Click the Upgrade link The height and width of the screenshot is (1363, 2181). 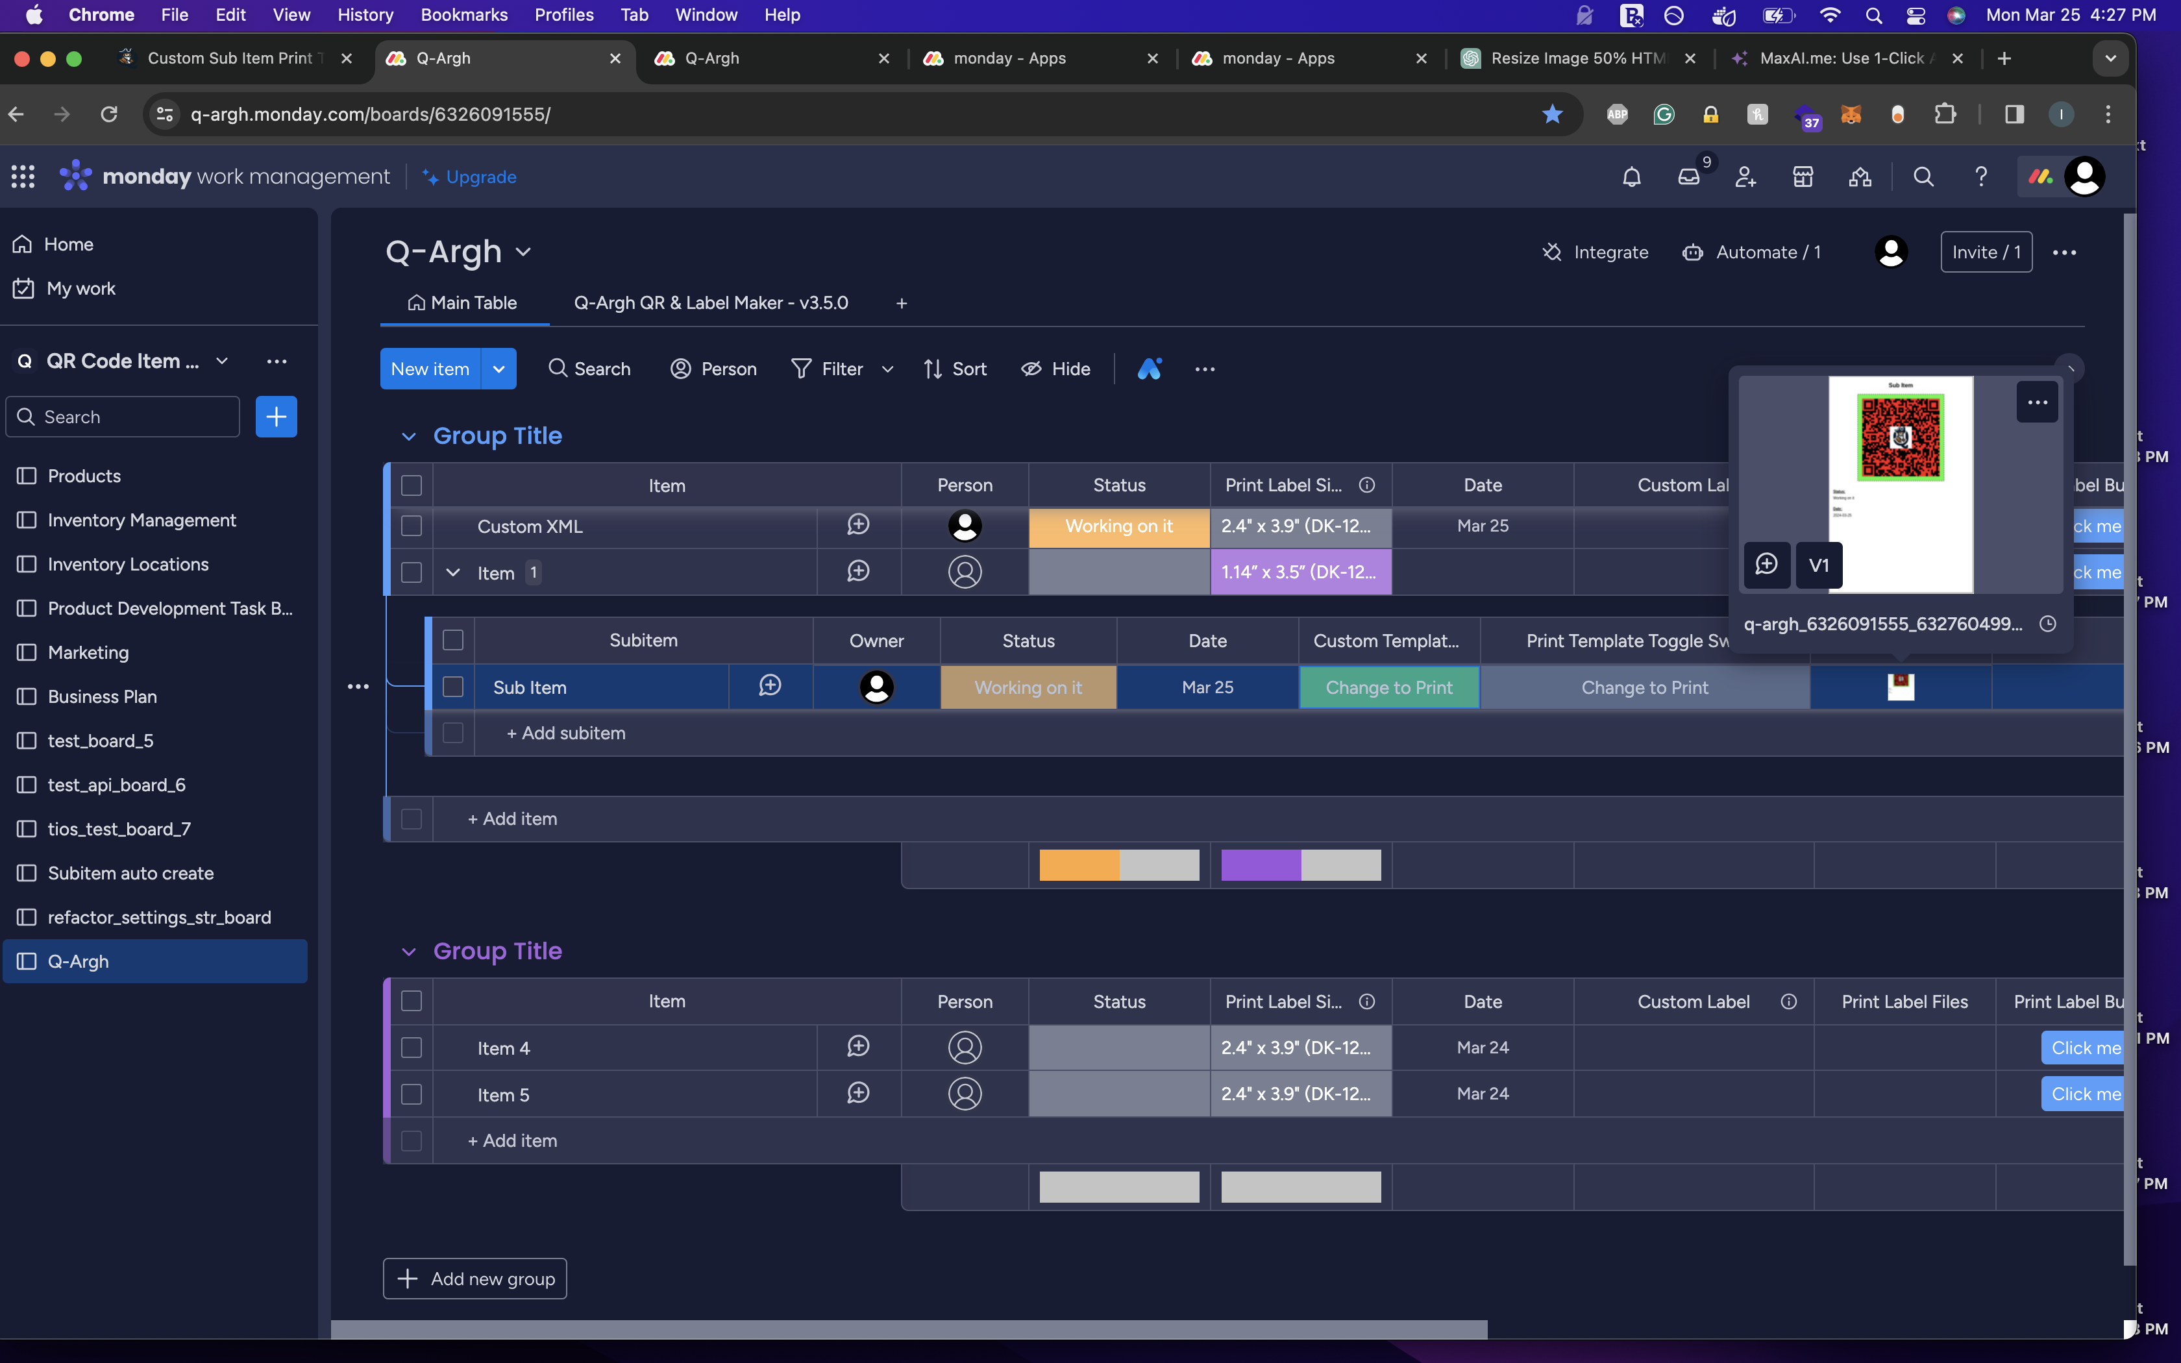469,177
